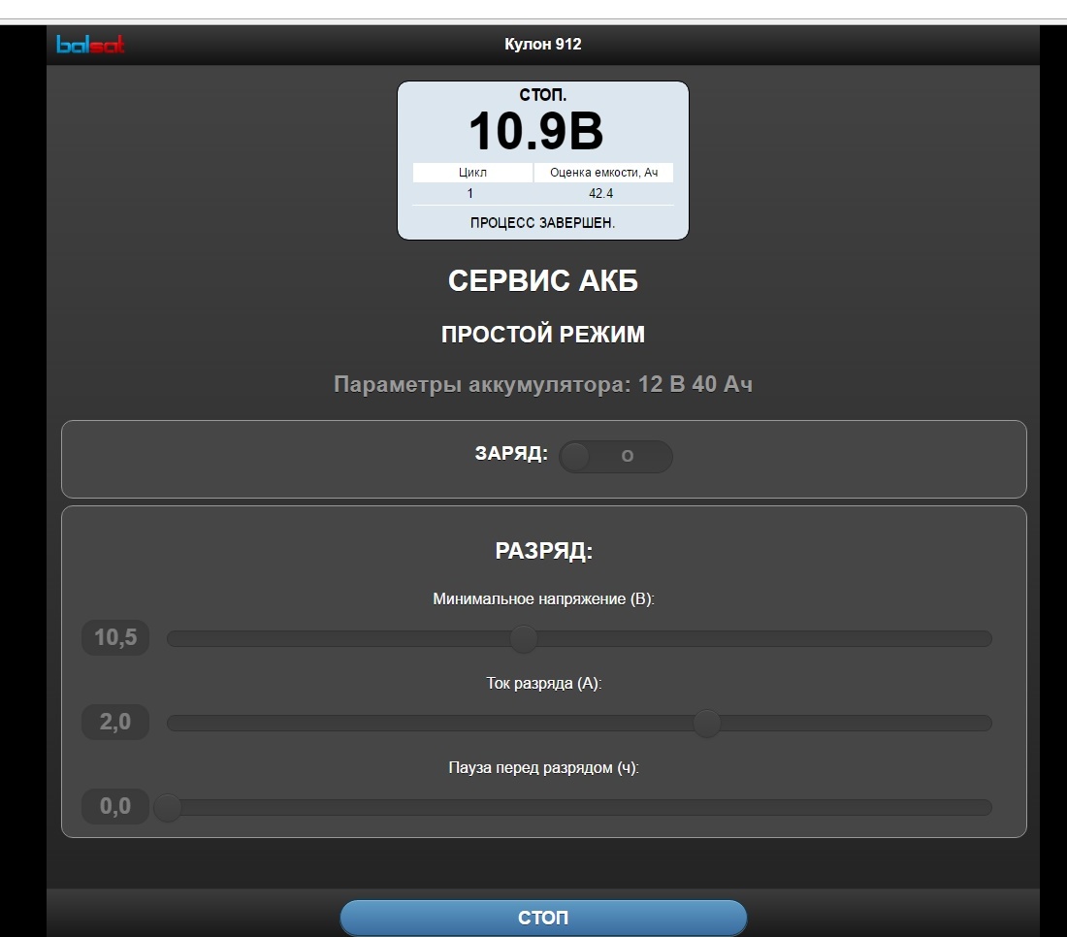Screen dimensions: 1067x937
Task: Click the Цикл column header
Action: (472, 173)
